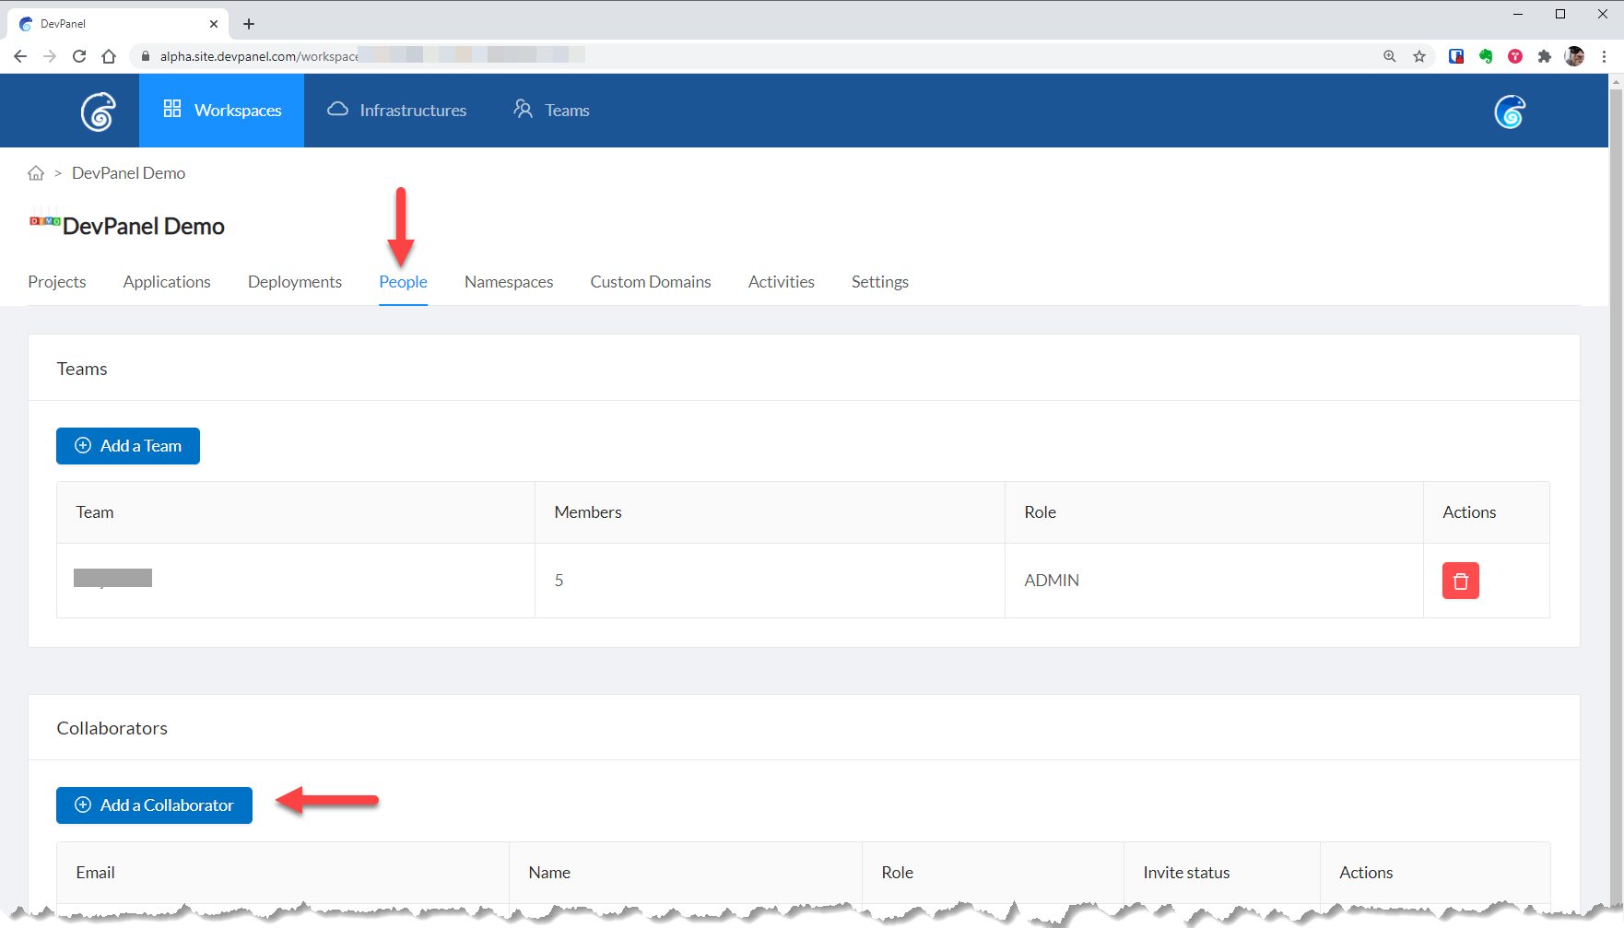The height and width of the screenshot is (928, 1624).
Task: Delete the team with red trash icon
Action: pos(1460,581)
